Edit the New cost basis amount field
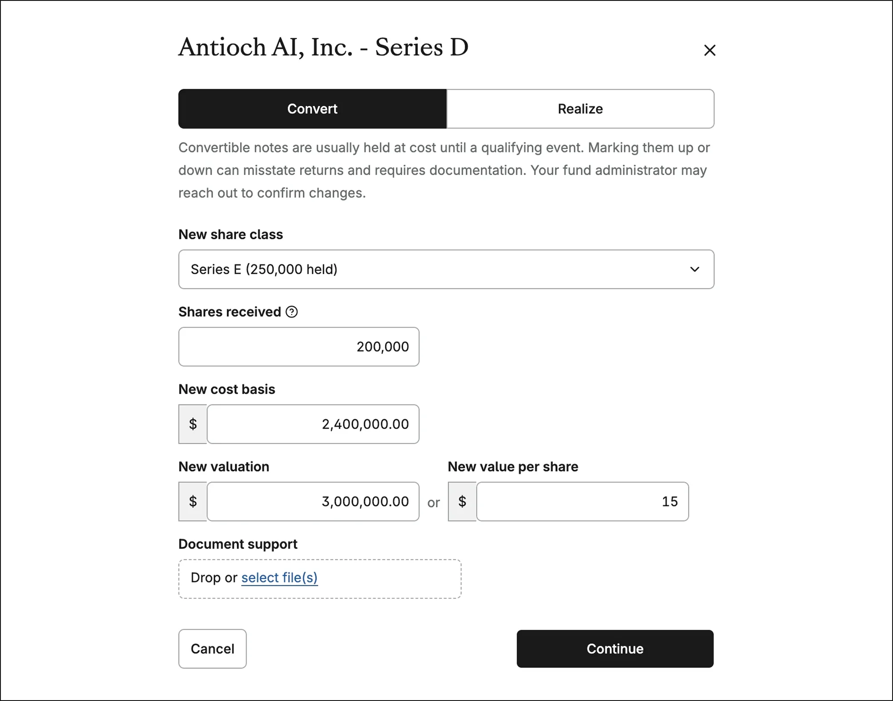Image resolution: width=893 pixels, height=701 pixels. (x=313, y=424)
